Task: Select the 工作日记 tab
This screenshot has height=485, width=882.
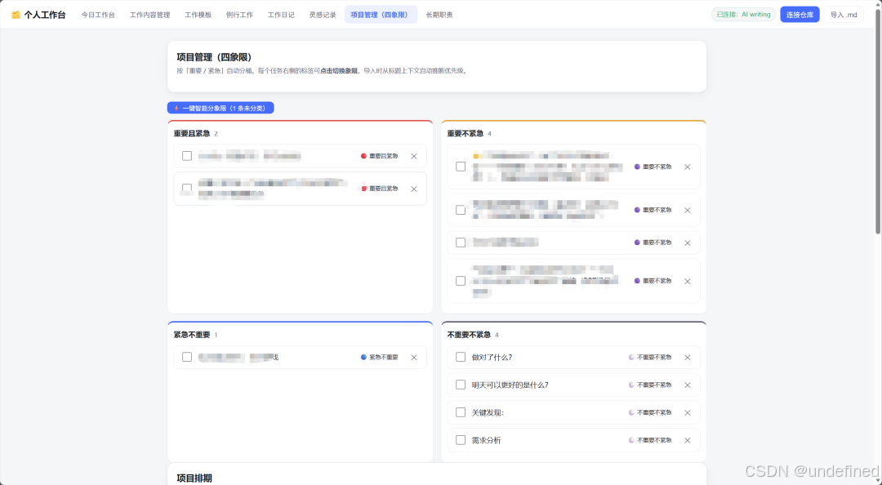Action: tap(281, 15)
